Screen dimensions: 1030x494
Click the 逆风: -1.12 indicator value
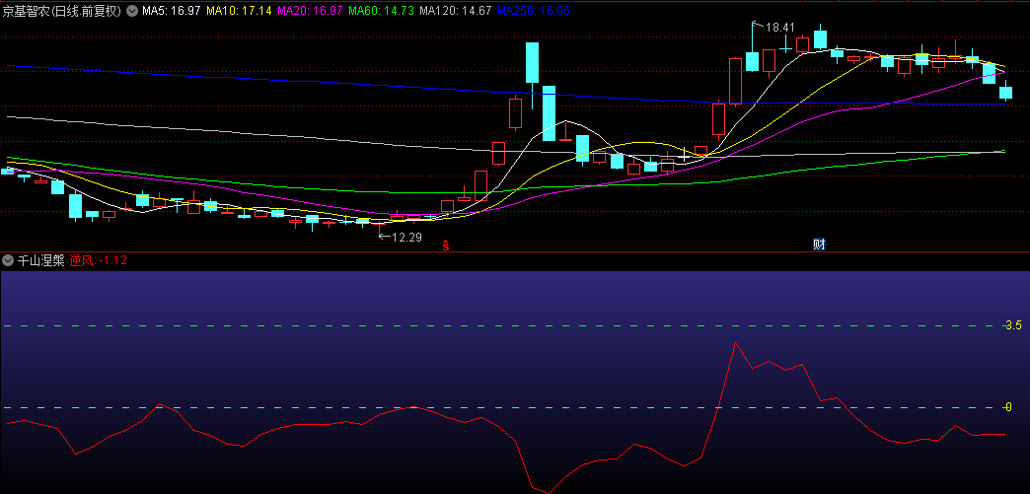point(99,260)
